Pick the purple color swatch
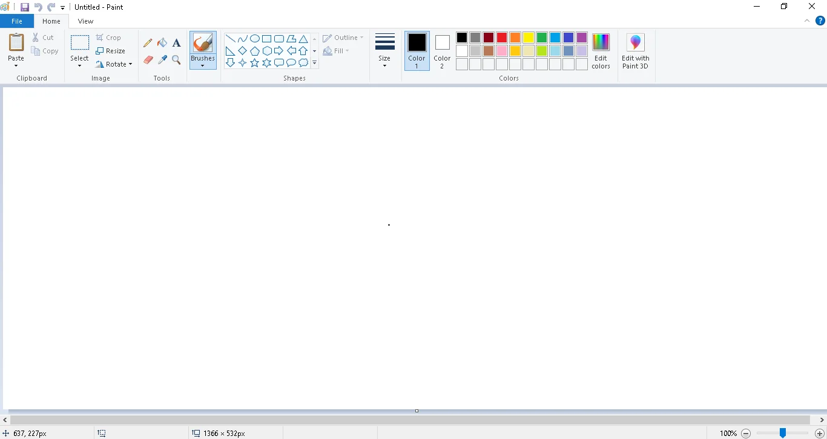 tap(582, 38)
